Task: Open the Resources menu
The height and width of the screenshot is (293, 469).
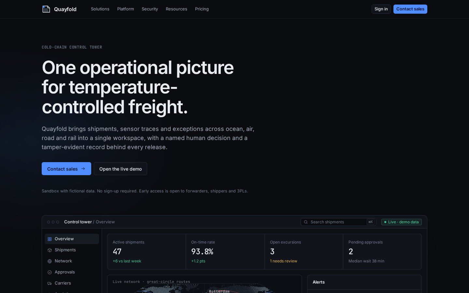Action: [177, 9]
